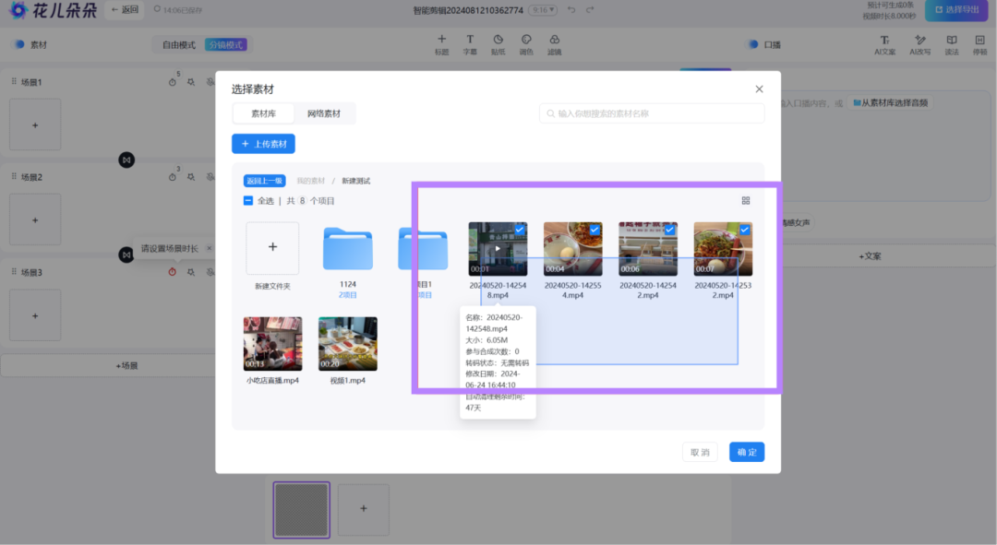Click the transition icon between 场景1 and 场景2

click(126, 160)
